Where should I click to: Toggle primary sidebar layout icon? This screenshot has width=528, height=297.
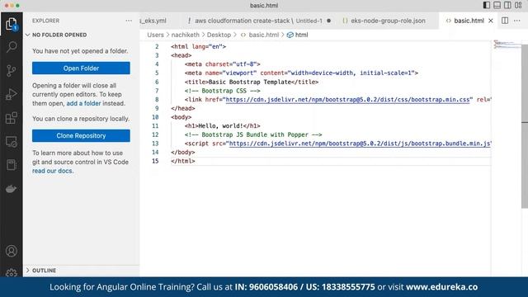pyautogui.click(x=487, y=5)
